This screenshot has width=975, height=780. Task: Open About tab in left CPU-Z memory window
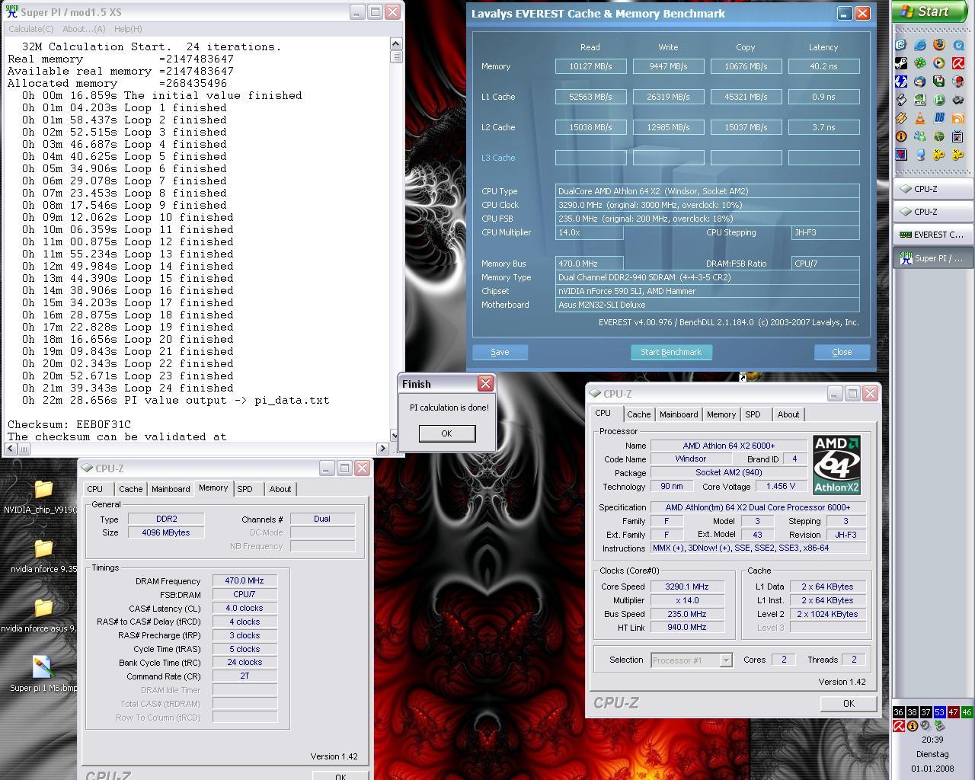[x=280, y=489]
